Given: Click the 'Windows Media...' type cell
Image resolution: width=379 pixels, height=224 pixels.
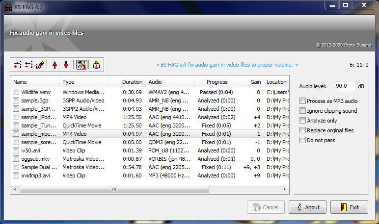Looking at the screenshot, I should (83, 92).
